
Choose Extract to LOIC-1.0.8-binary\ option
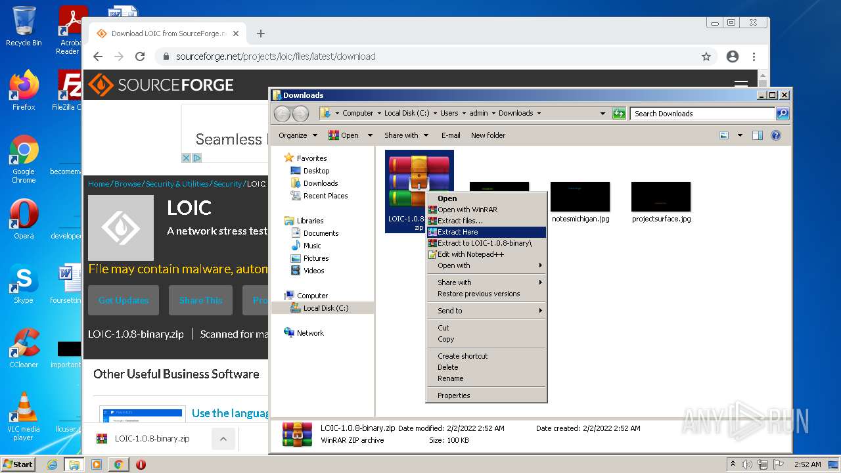pos(486,243)
